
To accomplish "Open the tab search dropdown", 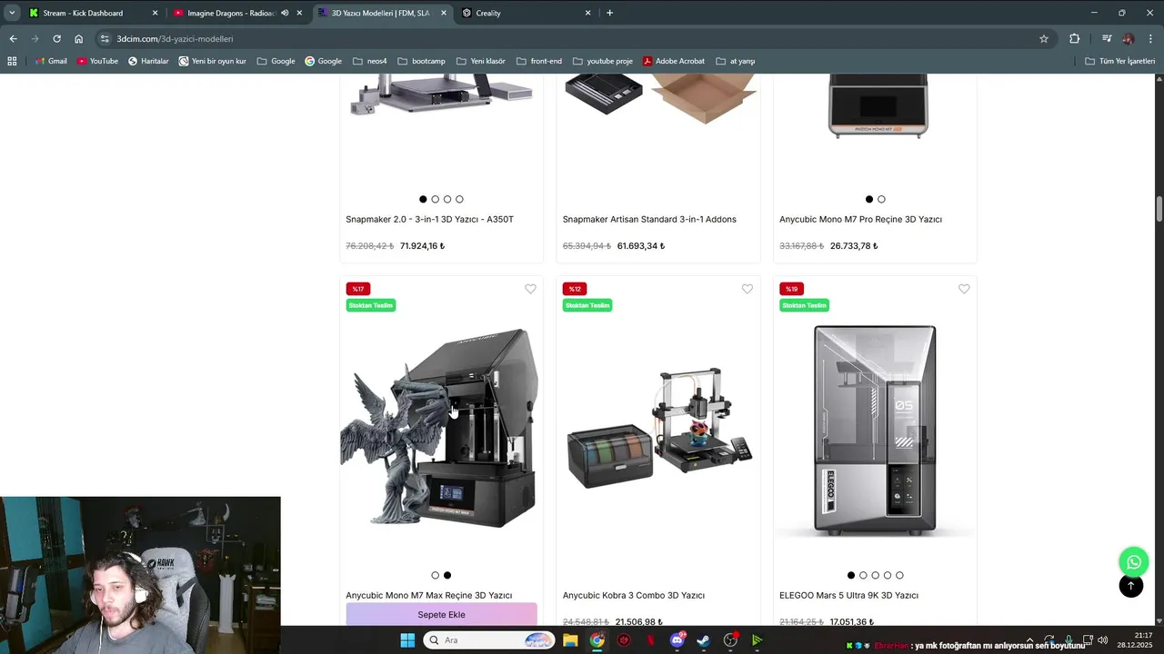I will pyautogui.click(x=12, y=13).
